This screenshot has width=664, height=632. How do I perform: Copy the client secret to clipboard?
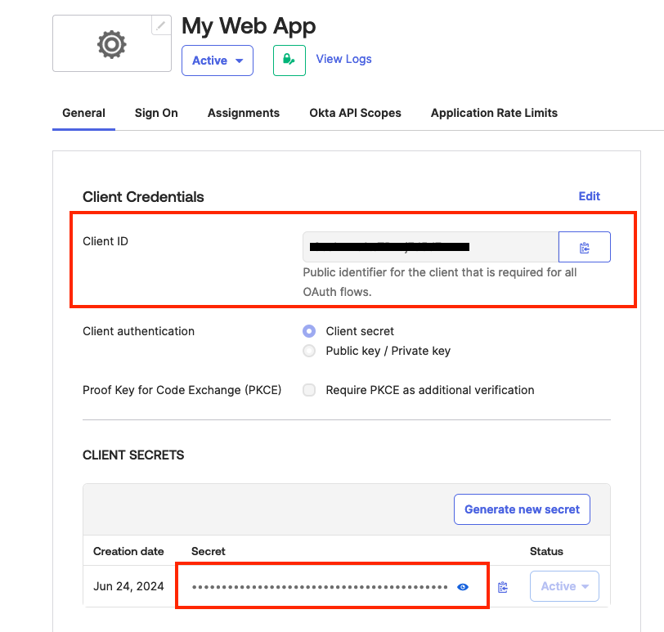[x=503, y=587]
